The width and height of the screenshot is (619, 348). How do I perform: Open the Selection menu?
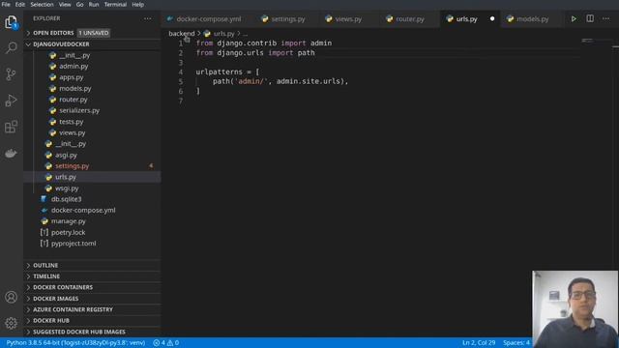point(42,4)
